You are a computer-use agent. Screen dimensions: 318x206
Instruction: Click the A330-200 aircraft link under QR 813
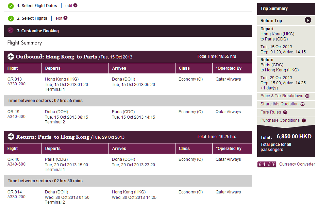[16, 84]
